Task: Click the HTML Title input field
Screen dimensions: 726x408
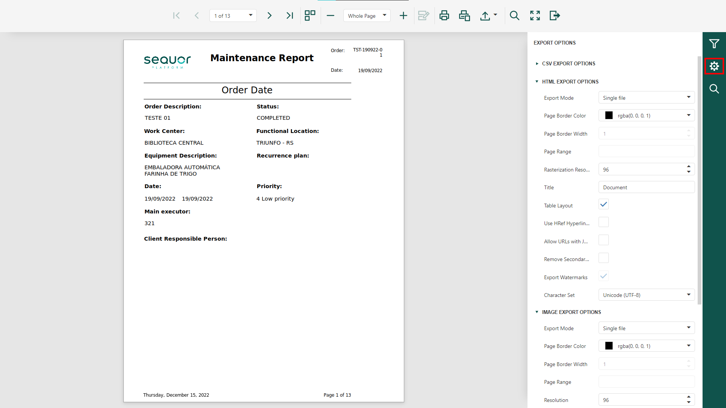Action: coord(646,187)
